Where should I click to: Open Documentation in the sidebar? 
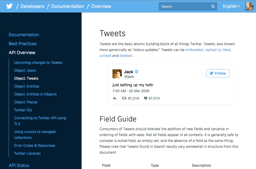point(24,35)
